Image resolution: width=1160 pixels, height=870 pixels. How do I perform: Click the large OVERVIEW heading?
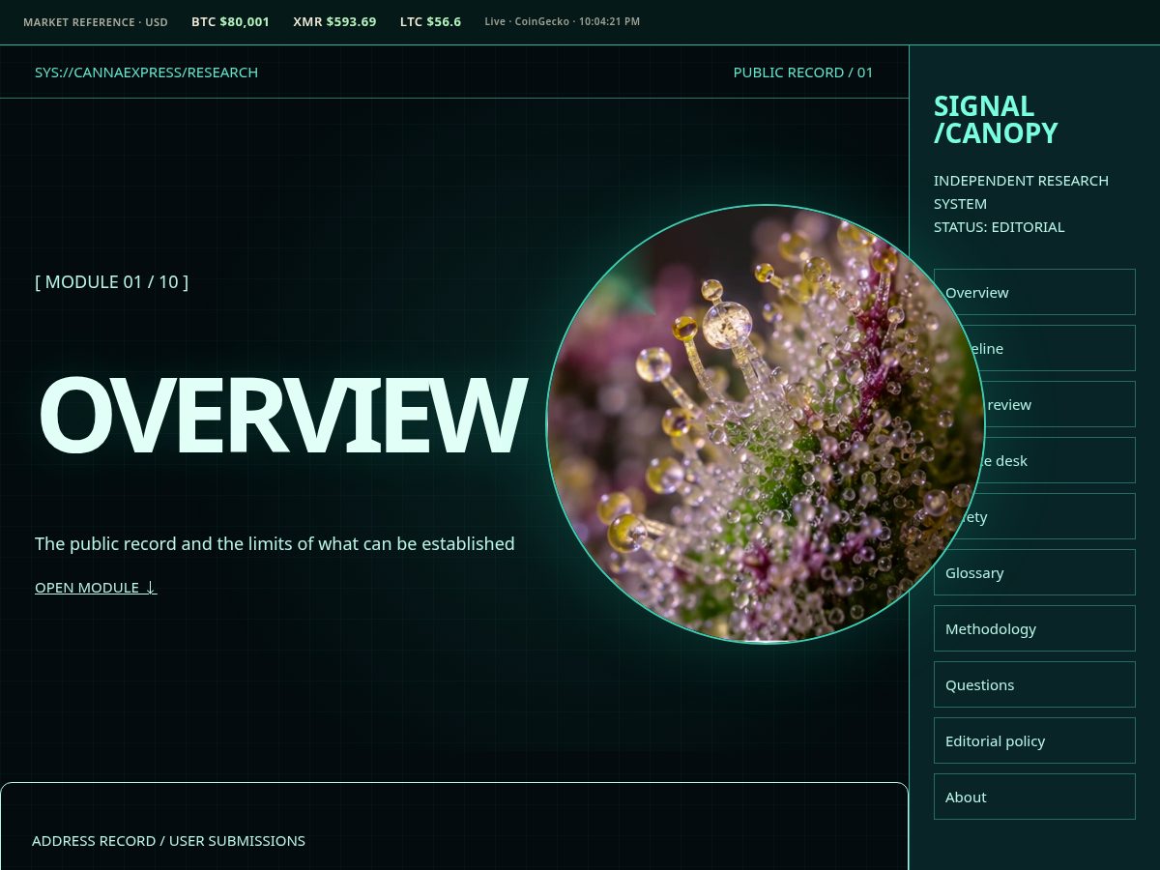click(281, 414)
